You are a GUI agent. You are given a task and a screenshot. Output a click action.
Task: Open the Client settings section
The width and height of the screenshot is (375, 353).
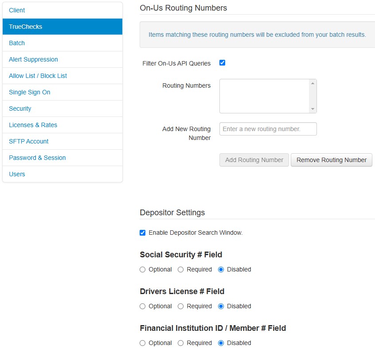tap(62, 10)
